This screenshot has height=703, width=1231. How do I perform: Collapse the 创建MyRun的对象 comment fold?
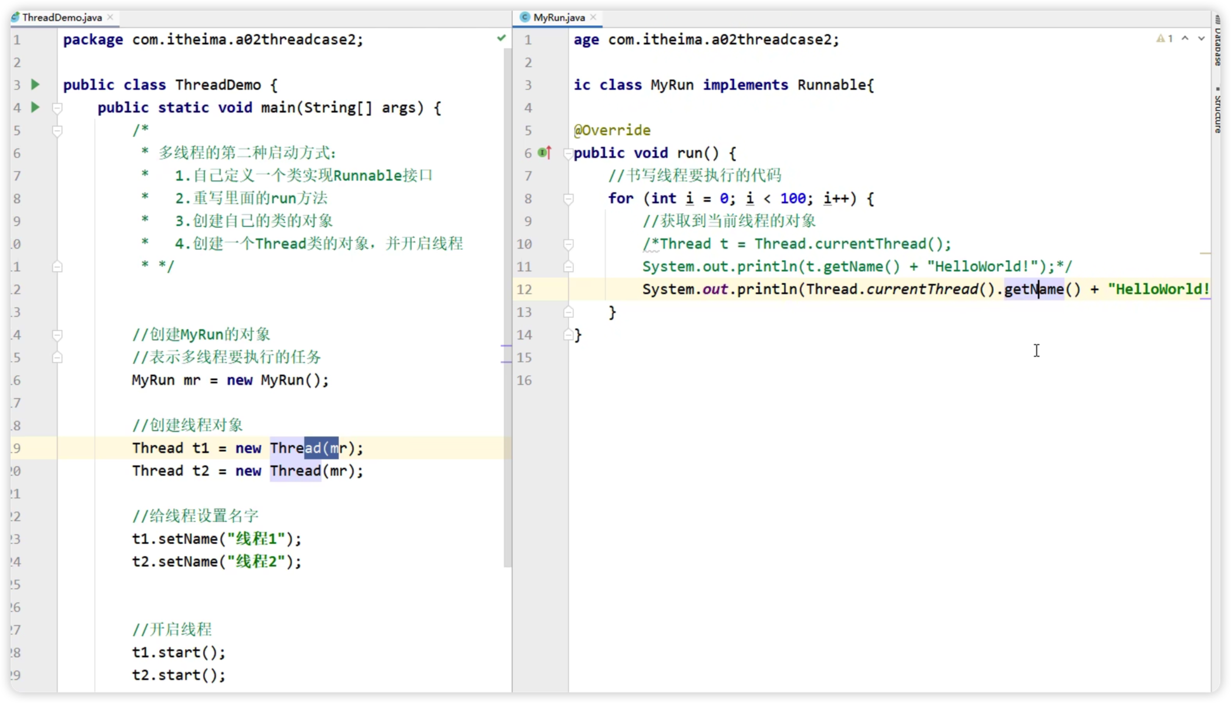(x=57, y=335)
